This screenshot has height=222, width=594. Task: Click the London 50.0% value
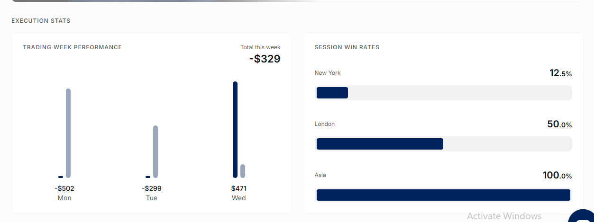[x=559, y=124]
